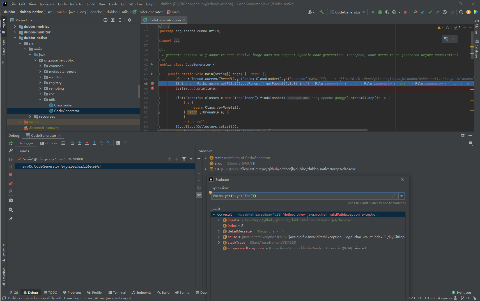Viewport: 480px width, 301px height.
Task: Toggle Mute Breakpoints in the debug sidebar
Action: 11,191
